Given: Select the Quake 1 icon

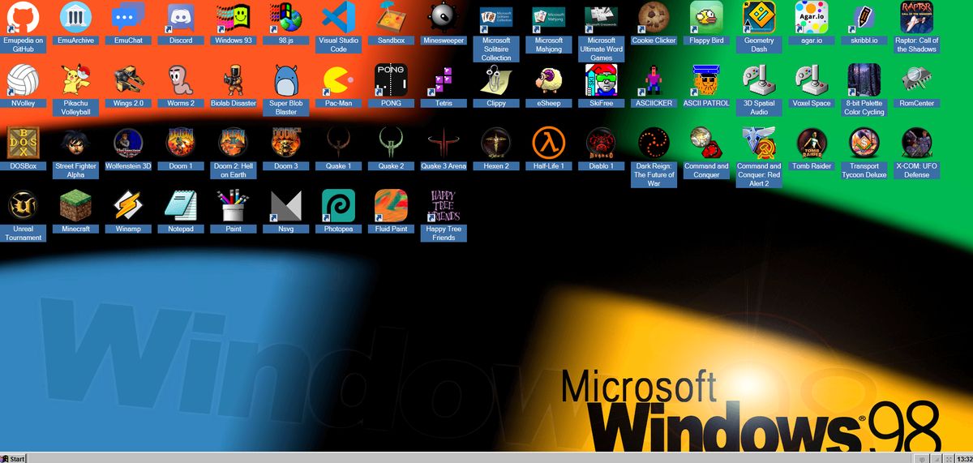Looking at the screenshot, I should tap(339, 143).
